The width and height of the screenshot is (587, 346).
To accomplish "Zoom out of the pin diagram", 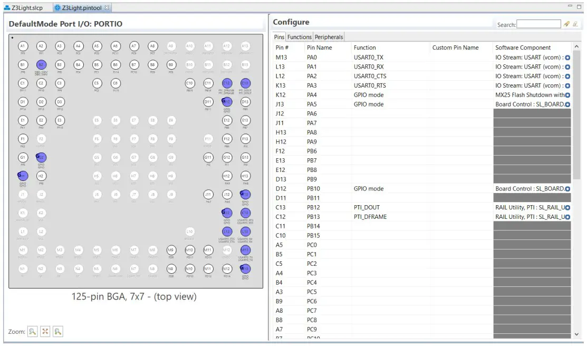I will click(x=57, y=331).
